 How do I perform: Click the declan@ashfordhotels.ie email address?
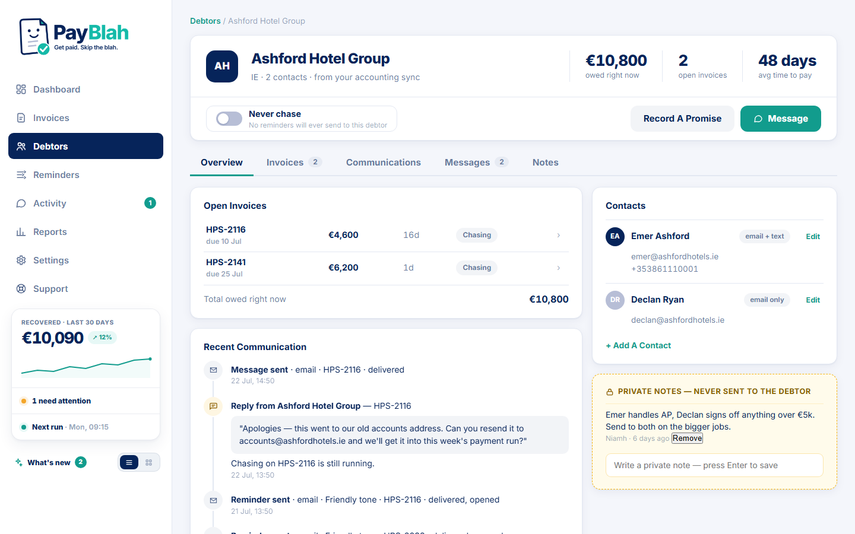point(677,320)
